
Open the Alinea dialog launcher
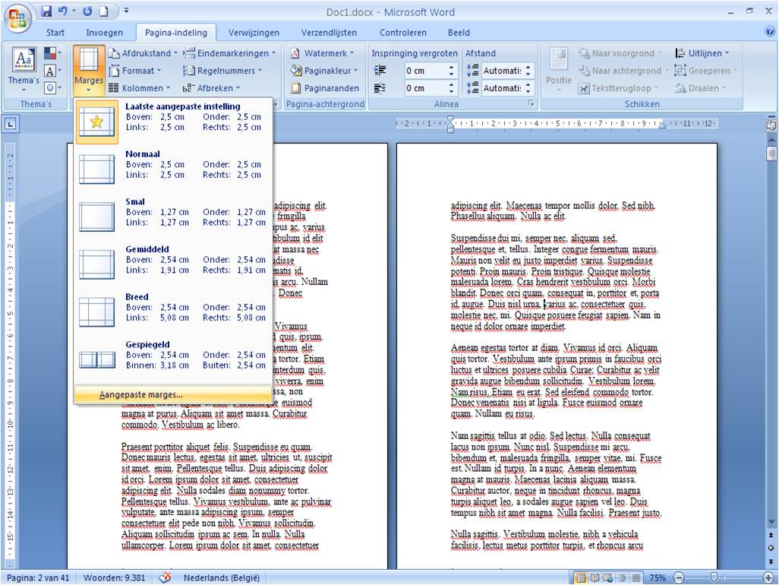coord(531,103)
